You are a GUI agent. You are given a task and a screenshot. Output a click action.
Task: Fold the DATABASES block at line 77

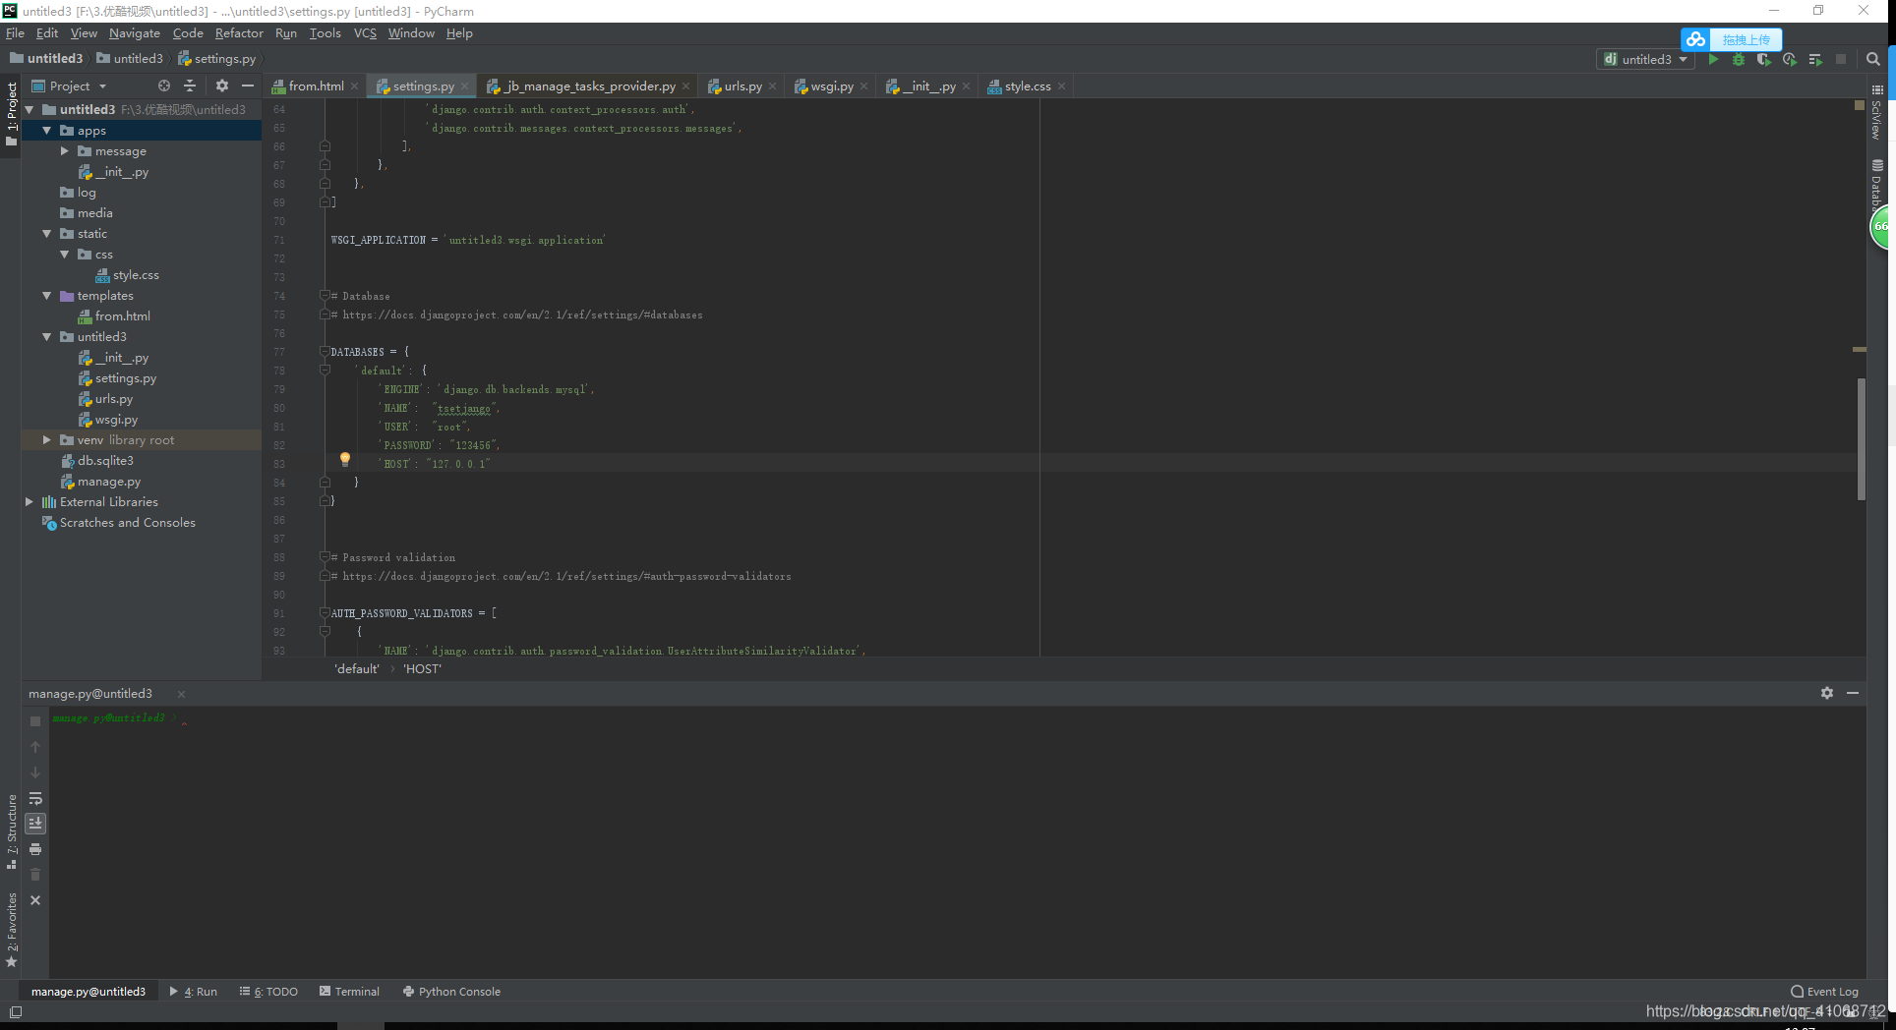tap(325, 352)
